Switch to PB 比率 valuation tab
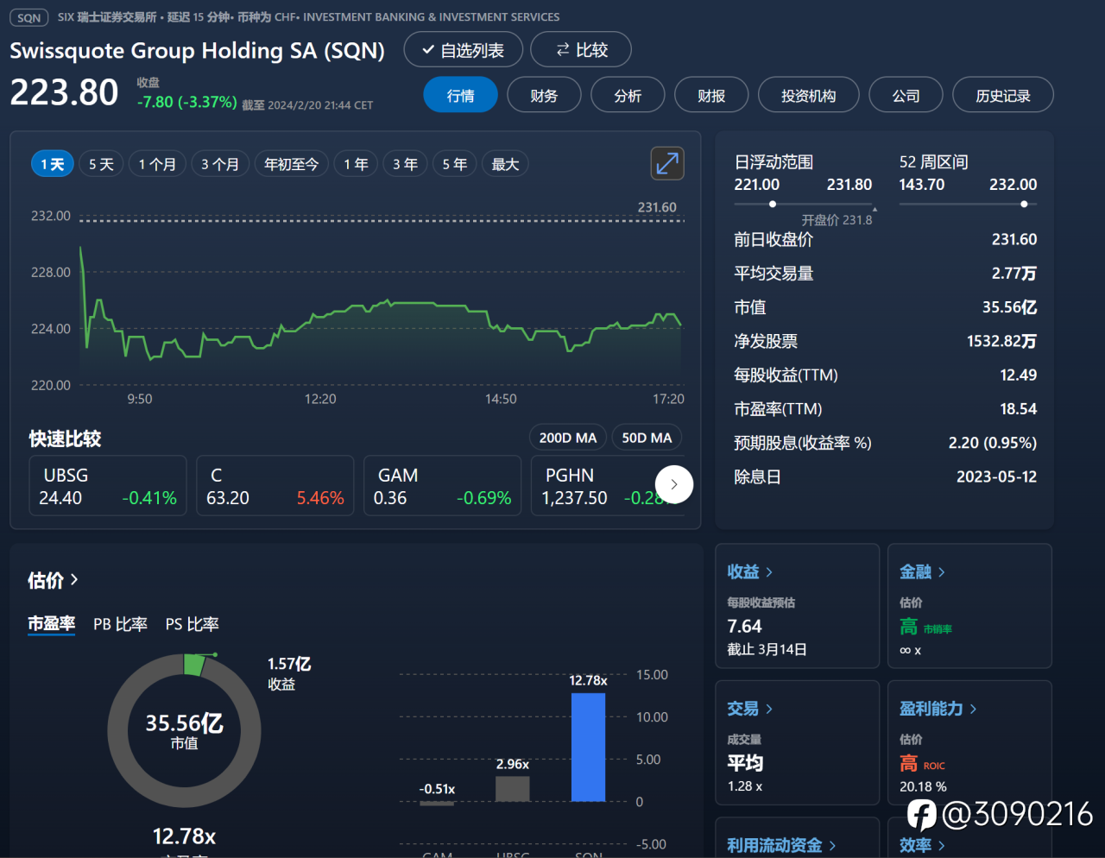 [x=120, y=624]
